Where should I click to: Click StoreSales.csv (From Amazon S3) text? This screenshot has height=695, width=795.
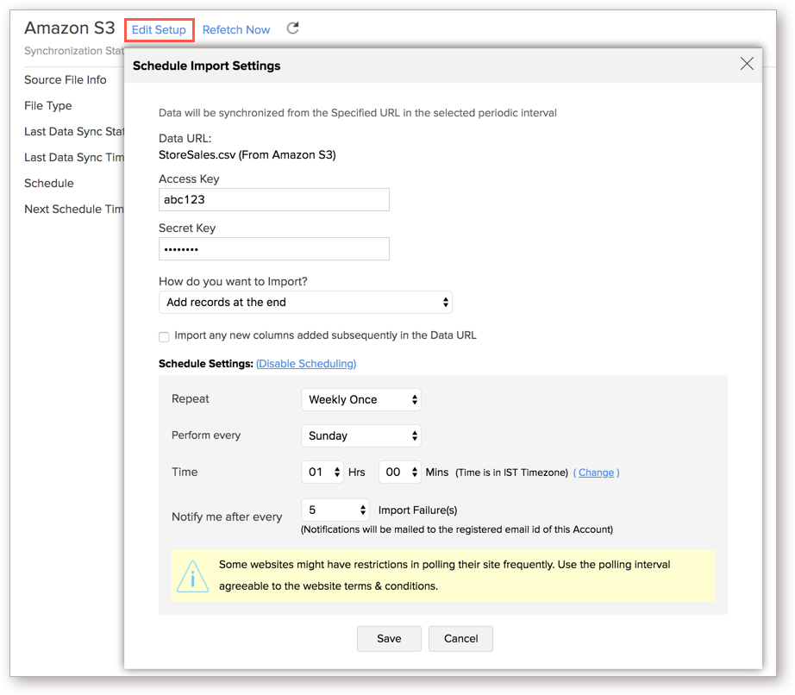click(x=247, y=155)
